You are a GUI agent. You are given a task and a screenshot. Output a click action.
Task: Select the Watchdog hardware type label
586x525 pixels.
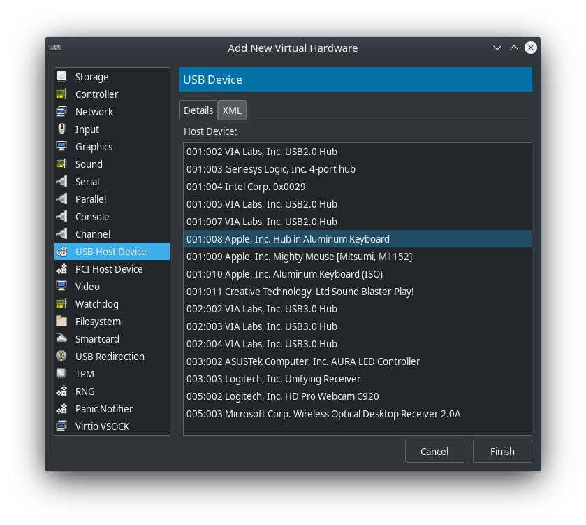[x=97, y=304]
